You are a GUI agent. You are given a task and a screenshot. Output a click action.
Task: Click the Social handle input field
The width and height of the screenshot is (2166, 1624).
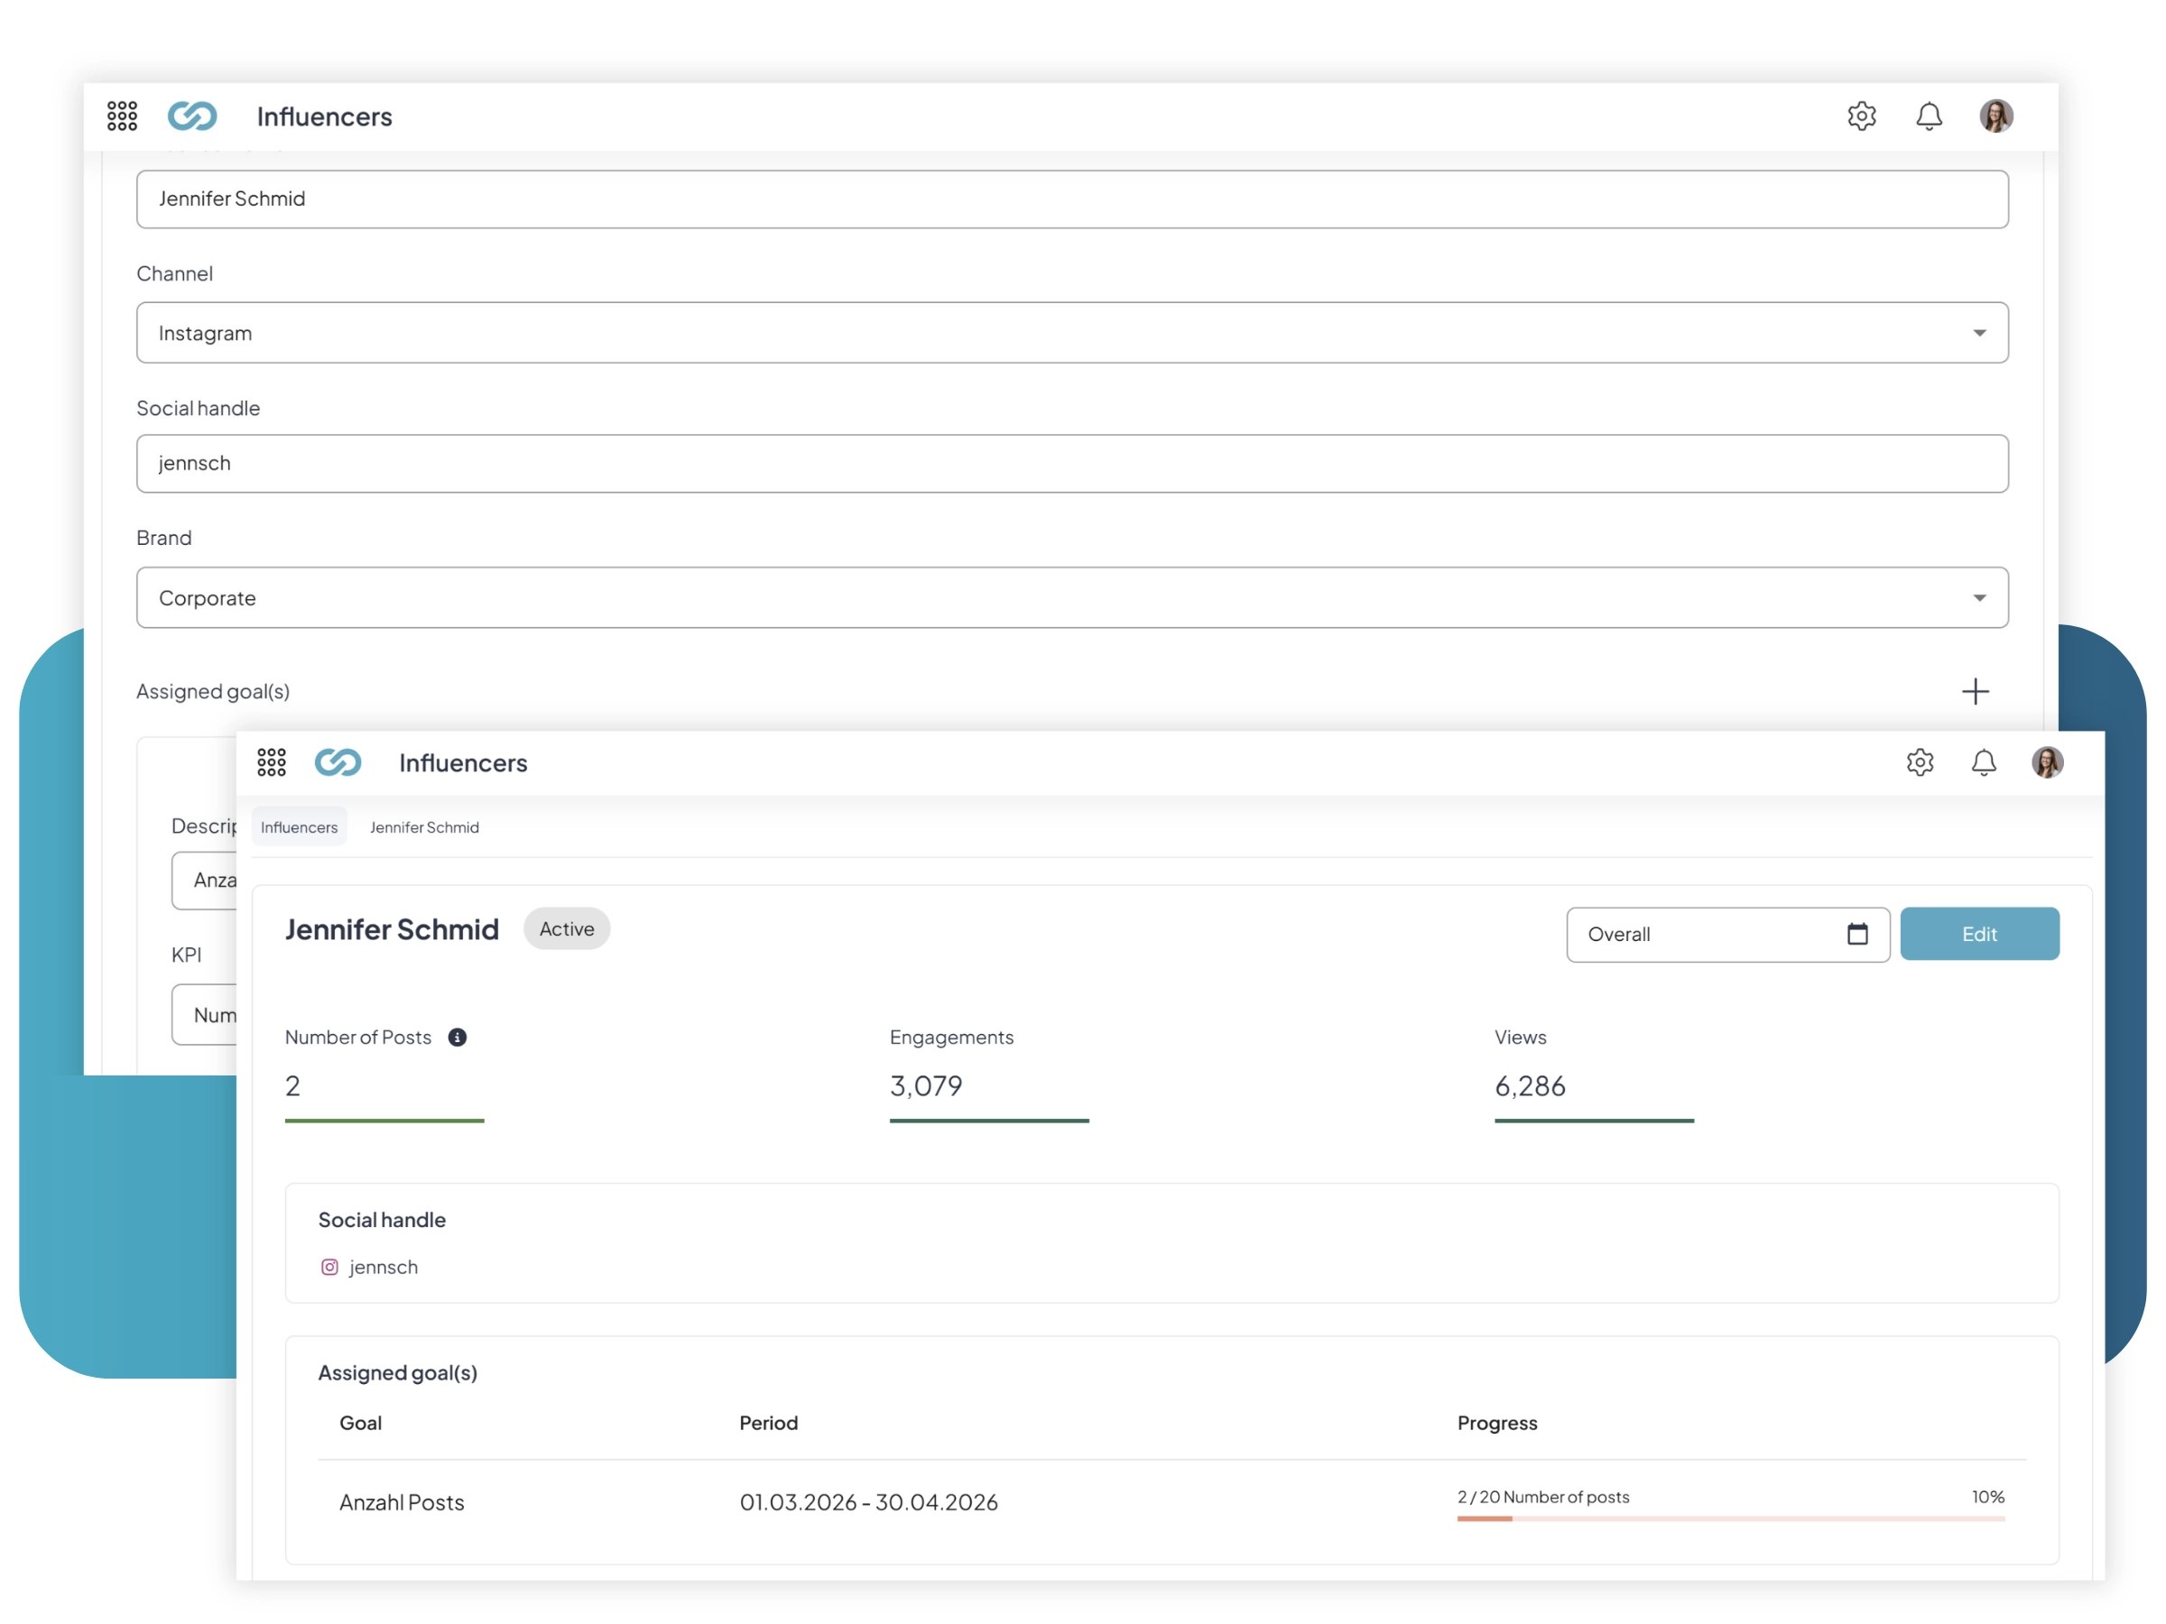(x=1071, y=463)
